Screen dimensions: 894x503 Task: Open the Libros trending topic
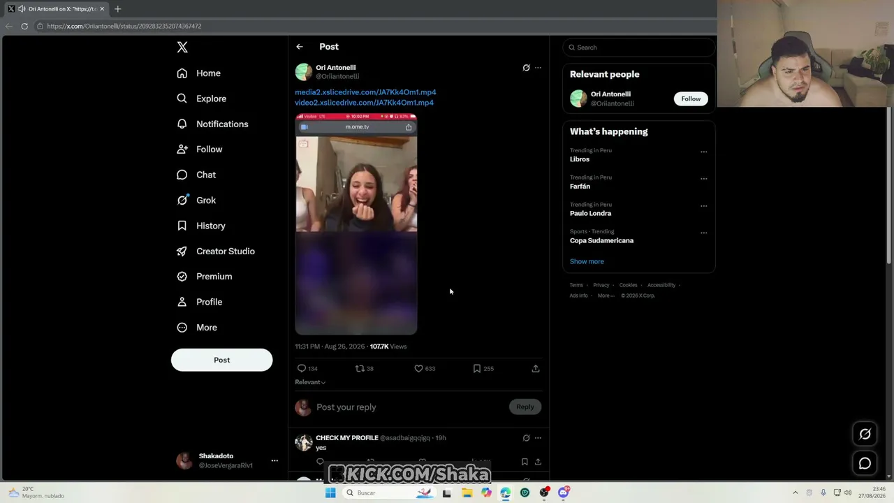pos(580,159)
